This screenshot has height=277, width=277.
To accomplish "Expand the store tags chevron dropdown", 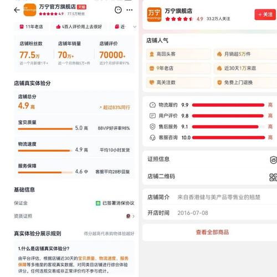I will click(x=135, y=27).
